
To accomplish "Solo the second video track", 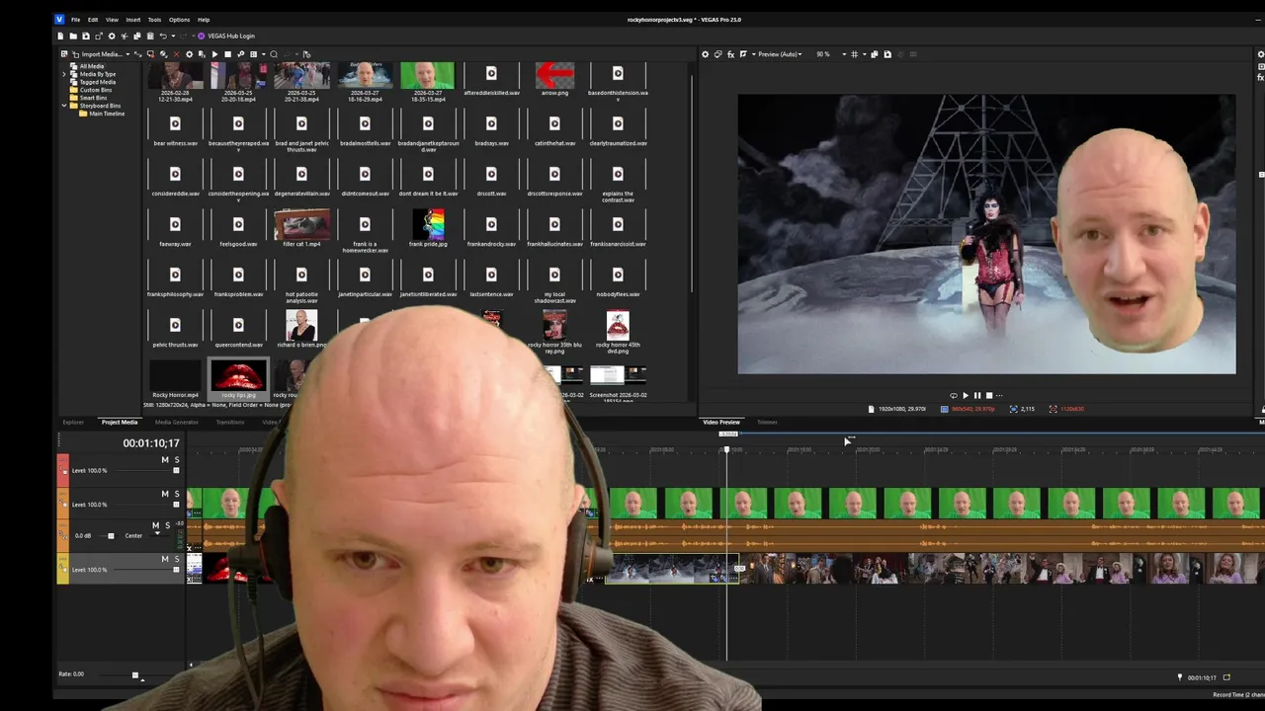I will pos(177,493).
